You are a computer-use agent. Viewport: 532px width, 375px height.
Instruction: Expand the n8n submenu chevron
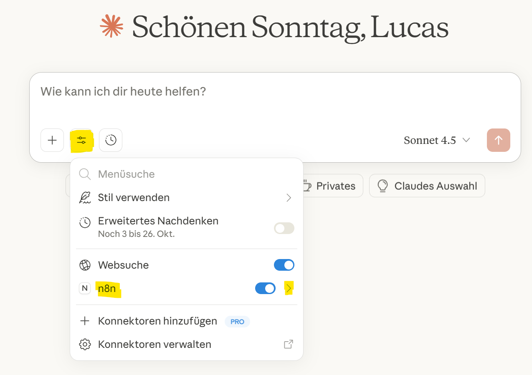click(x=289, y=288)
